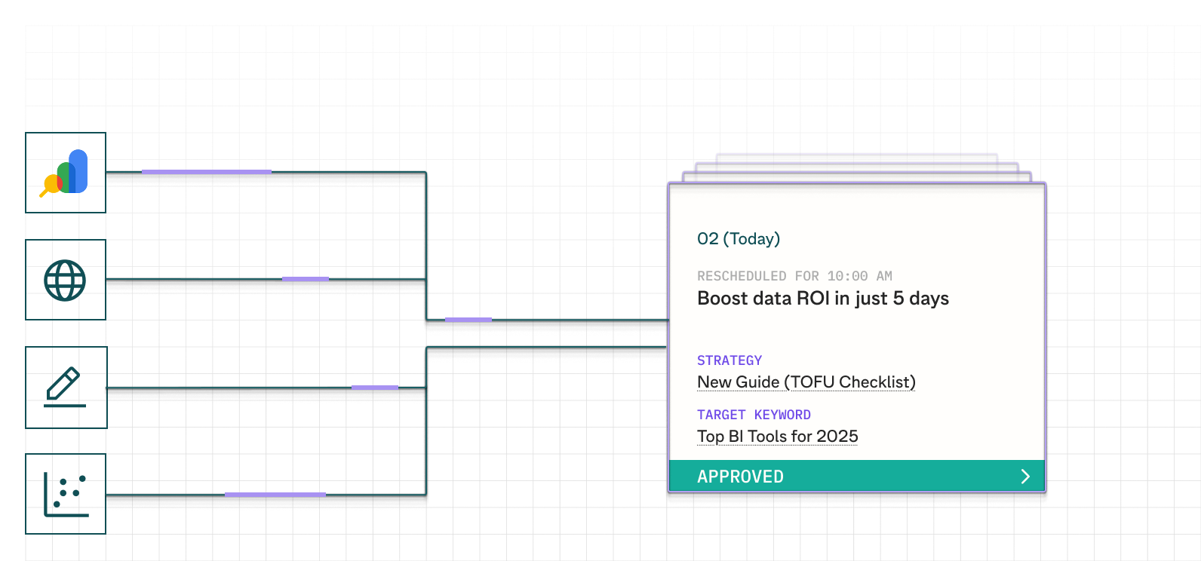1201x561 pixels.
Task: Click the Rescheduled for 10:00 AM label
Action: pyautogui.click(x=794, y=276)
